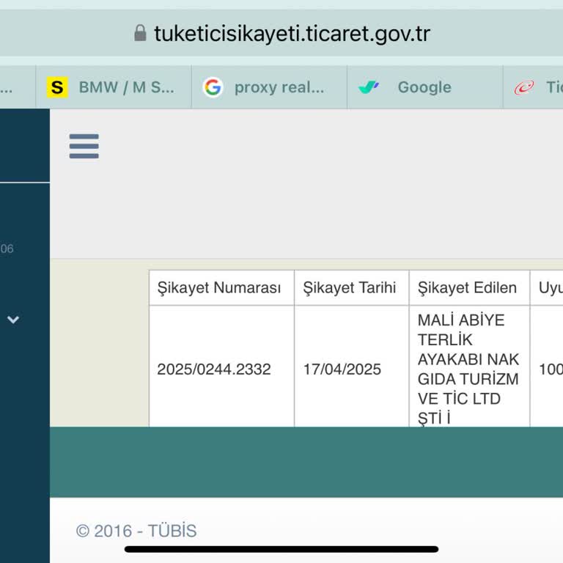This screenshot has width=563, height=563.
Task: Select the MALİ ABİYE TERLİK company cell
Action: click(469, 367)
